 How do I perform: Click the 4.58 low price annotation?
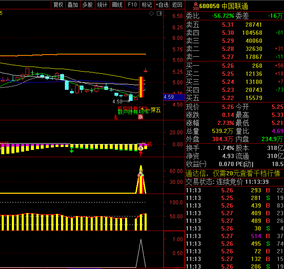(117, 102)
